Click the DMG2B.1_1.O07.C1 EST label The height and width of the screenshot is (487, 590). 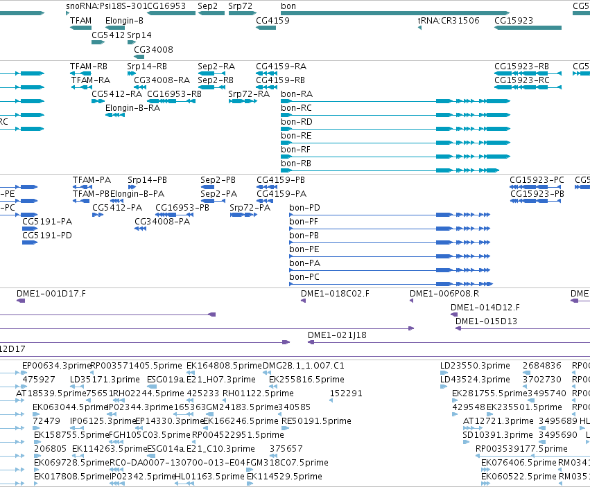(304, 366)
